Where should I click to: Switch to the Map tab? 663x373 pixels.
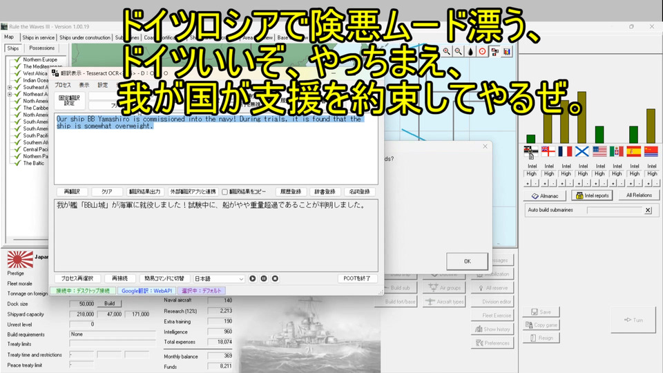(9, 37)
